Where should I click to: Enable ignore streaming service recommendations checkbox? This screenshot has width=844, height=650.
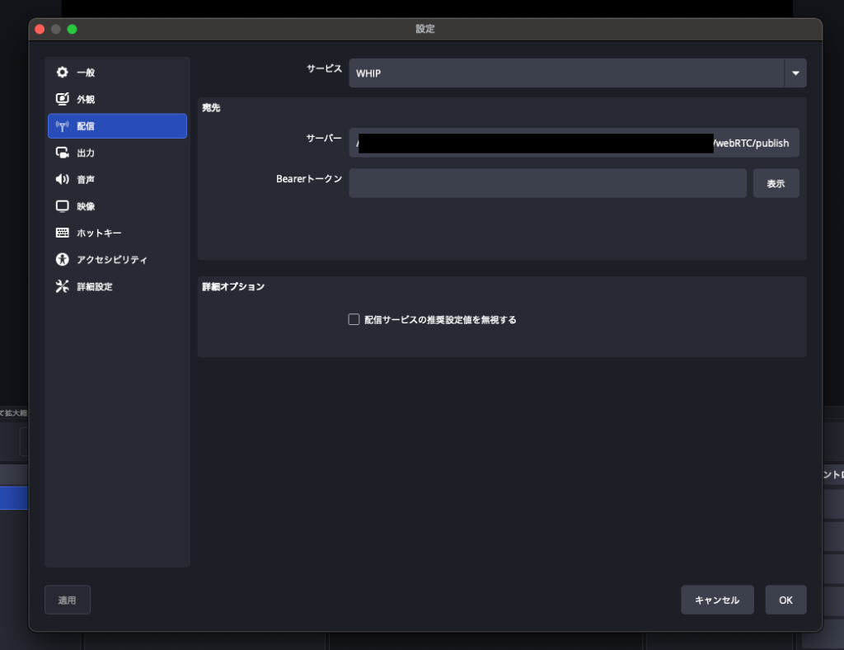(x=354, y=319)
